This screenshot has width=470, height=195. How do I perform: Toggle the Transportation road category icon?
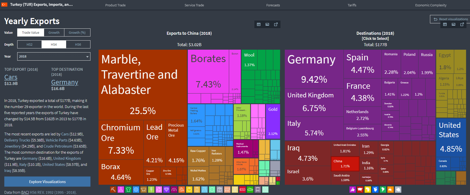point(204,189)
